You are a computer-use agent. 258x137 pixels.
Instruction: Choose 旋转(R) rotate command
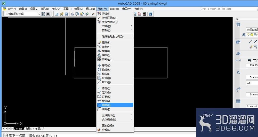tap(115, 70)
